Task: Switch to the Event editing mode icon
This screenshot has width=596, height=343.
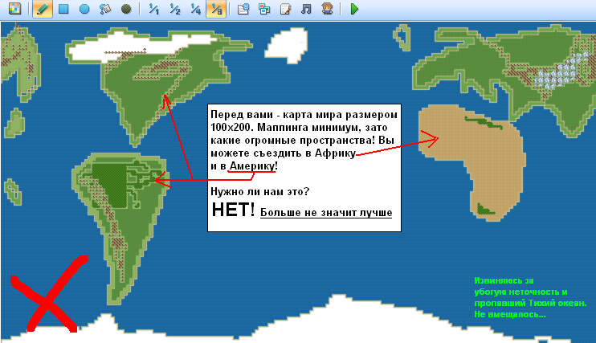Action: (x=15, y=10)
